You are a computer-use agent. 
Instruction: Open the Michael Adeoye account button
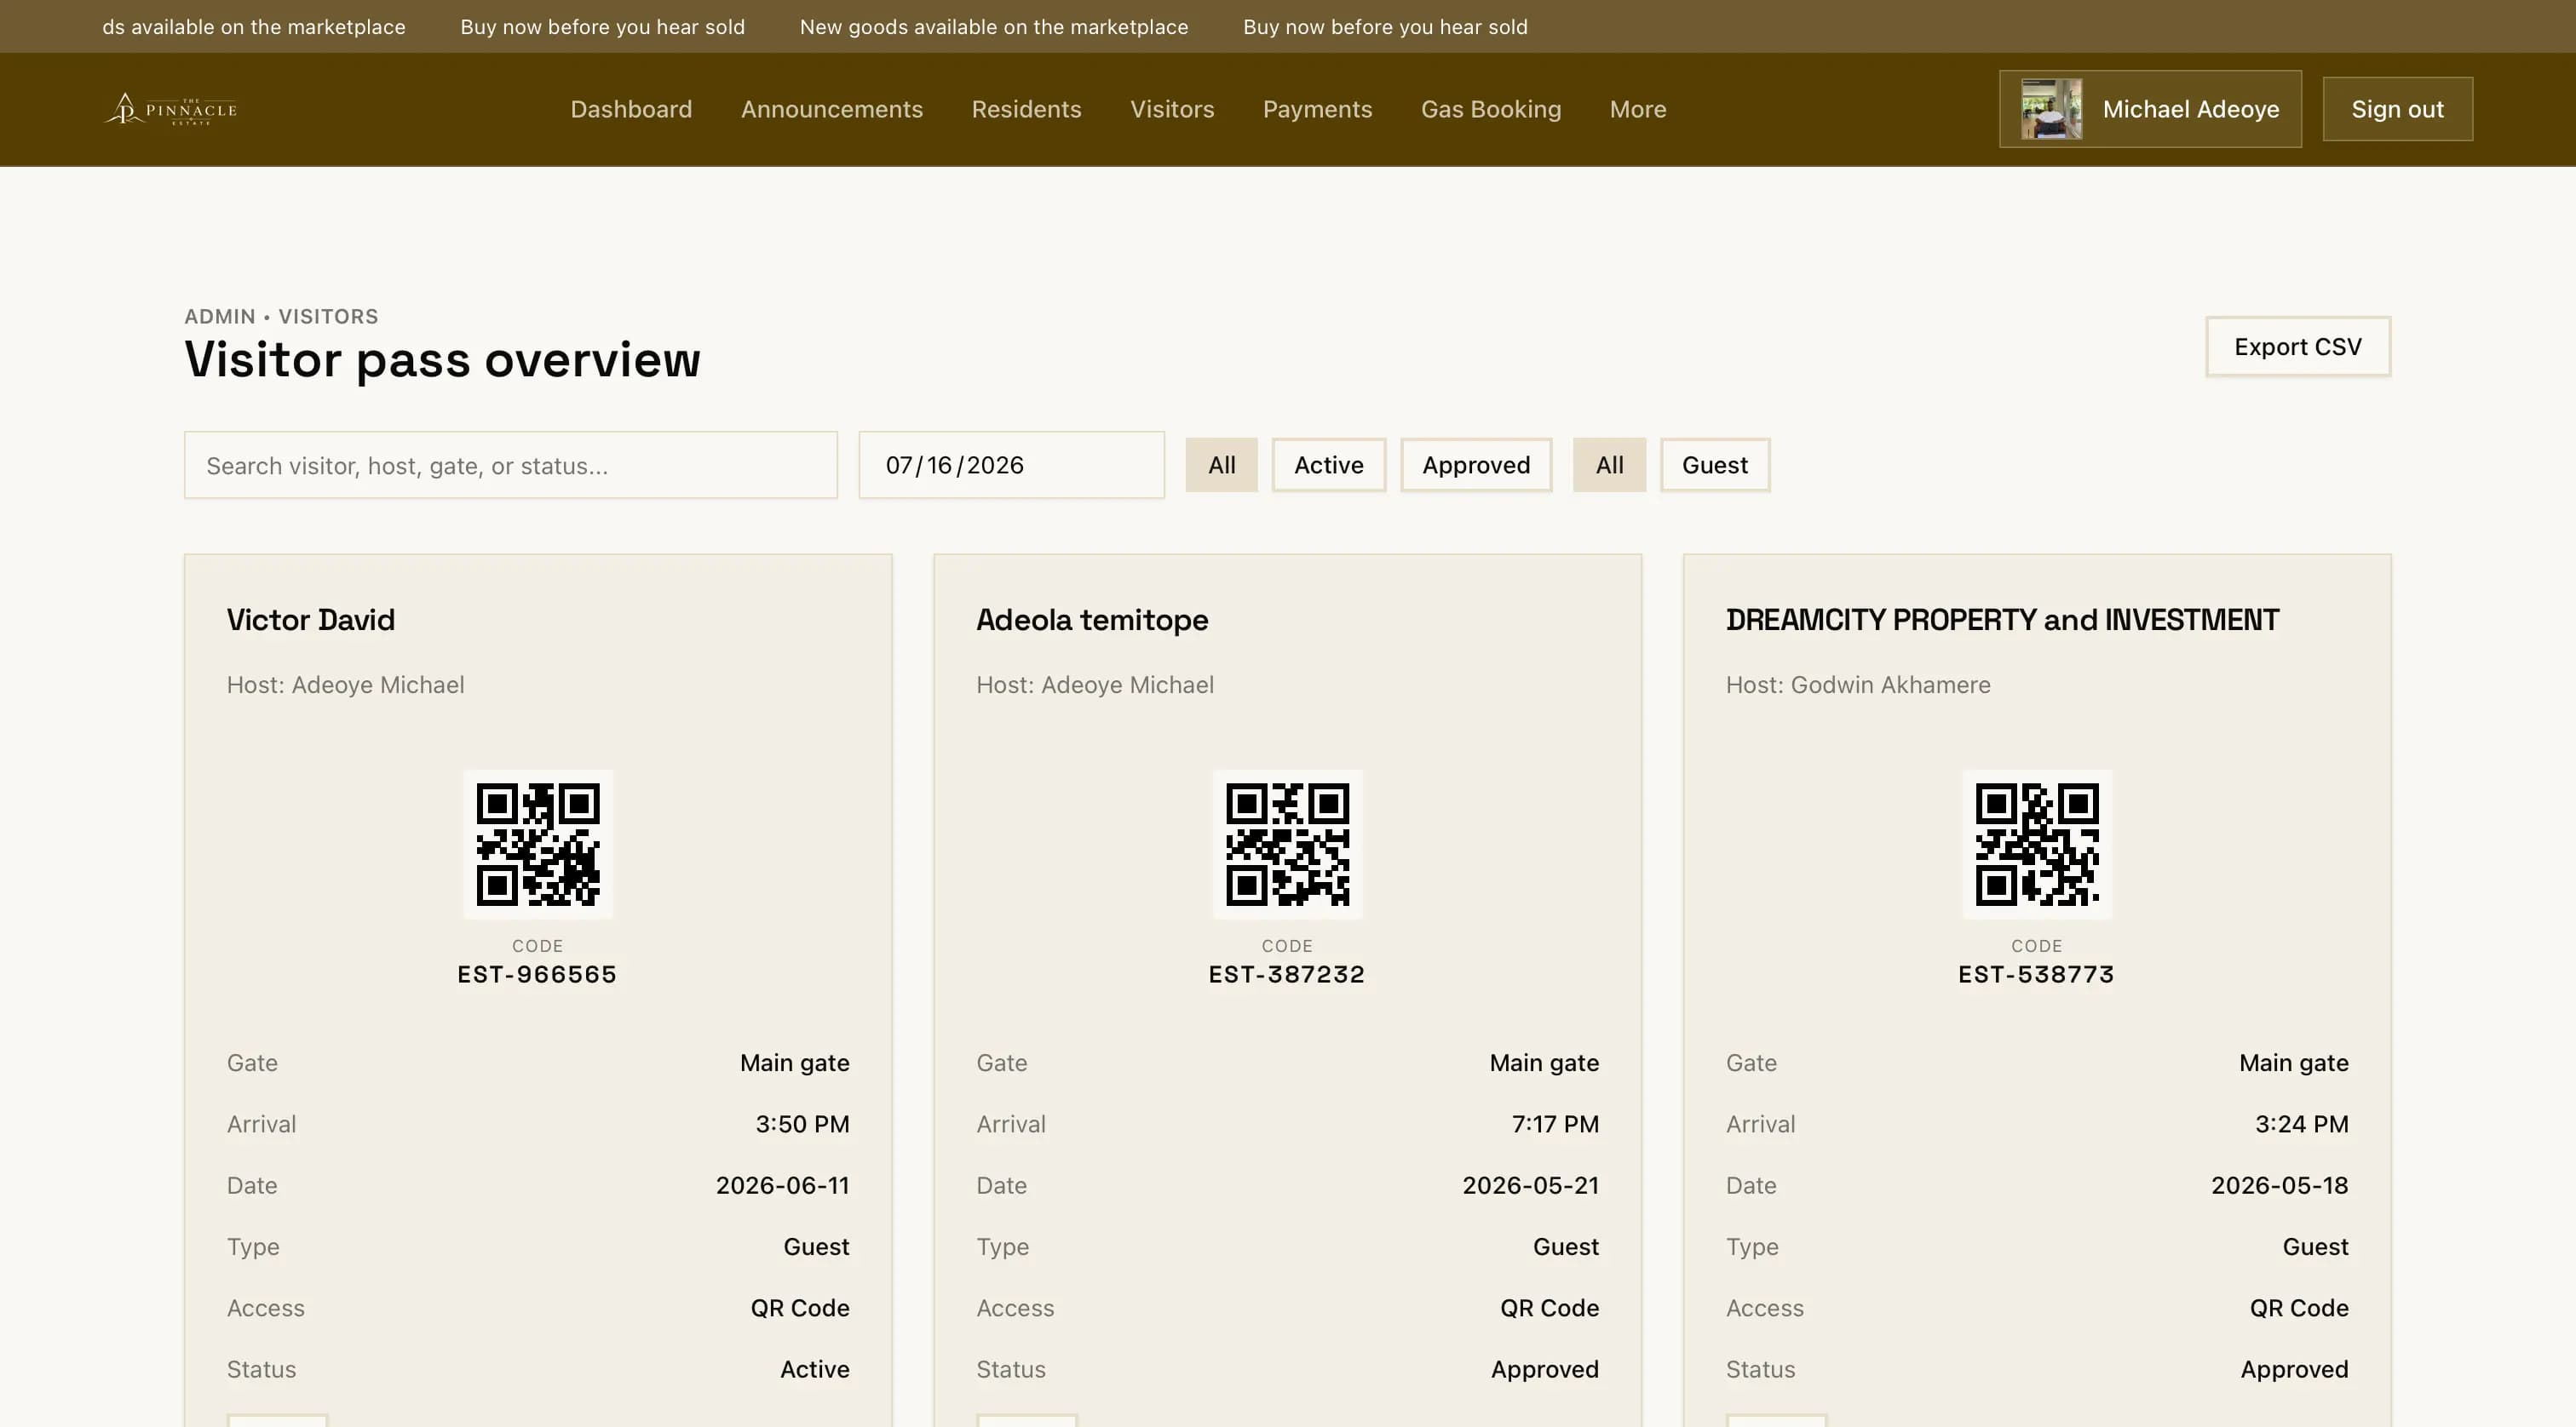(x=2150, y=109)
